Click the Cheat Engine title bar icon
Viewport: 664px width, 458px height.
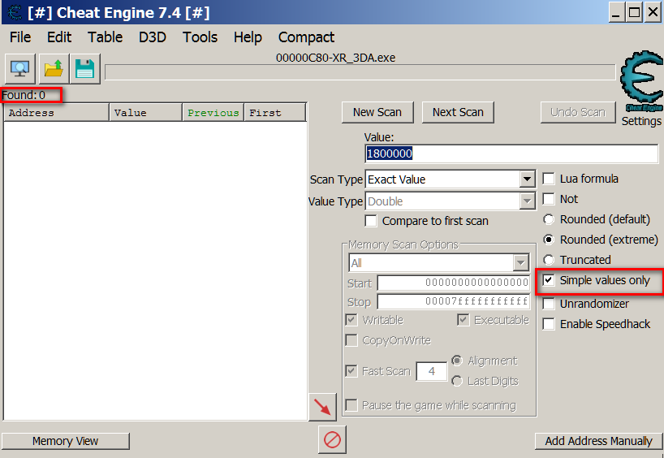point(15,12)
